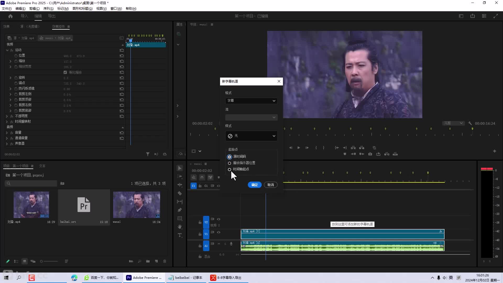Switch to the 导出 tab
The image size is (503, 283).
tap(52, 16)
